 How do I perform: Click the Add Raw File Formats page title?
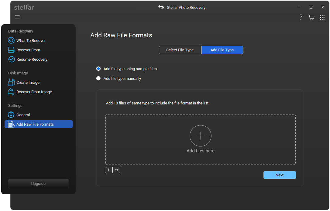[x=121, y=35]
